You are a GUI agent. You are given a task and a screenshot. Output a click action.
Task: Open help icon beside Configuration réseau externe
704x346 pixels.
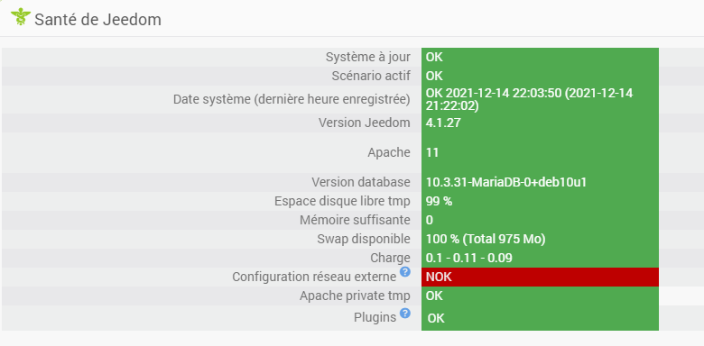click(405, 271)
